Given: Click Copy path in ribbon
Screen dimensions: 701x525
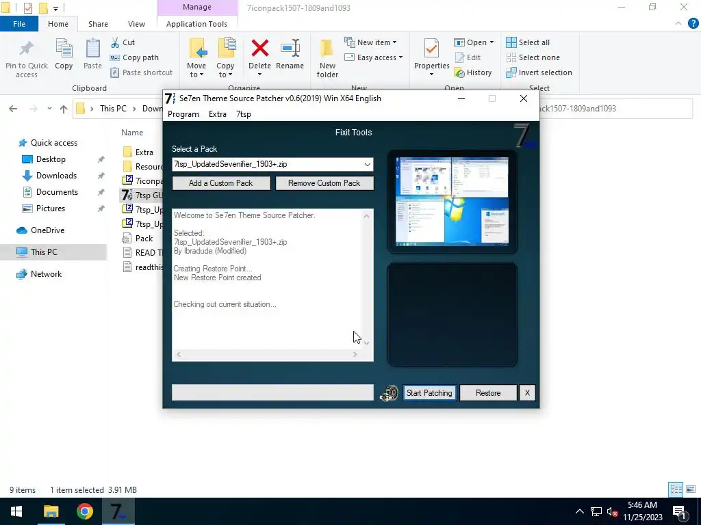Looking at the screenshot, I should pyautogui.click(x=134, y=57).
